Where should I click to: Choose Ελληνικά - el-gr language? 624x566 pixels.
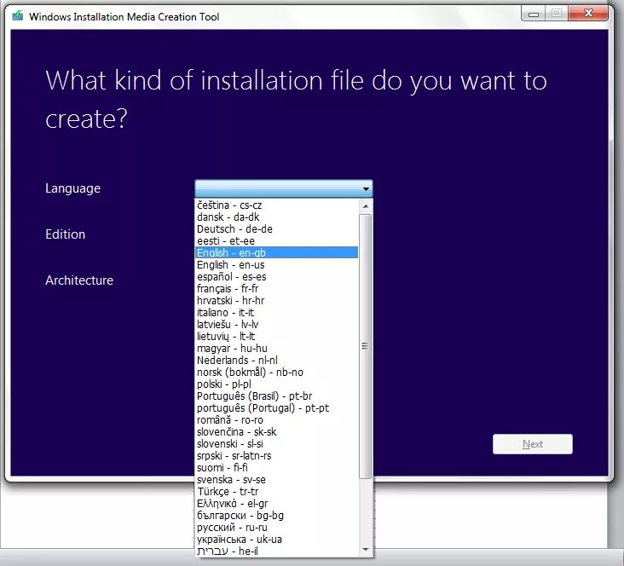[x=276, y=504]
